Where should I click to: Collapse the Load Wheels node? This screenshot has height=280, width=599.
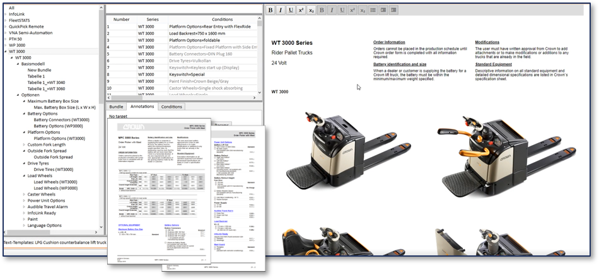click(x=24, y=176)
